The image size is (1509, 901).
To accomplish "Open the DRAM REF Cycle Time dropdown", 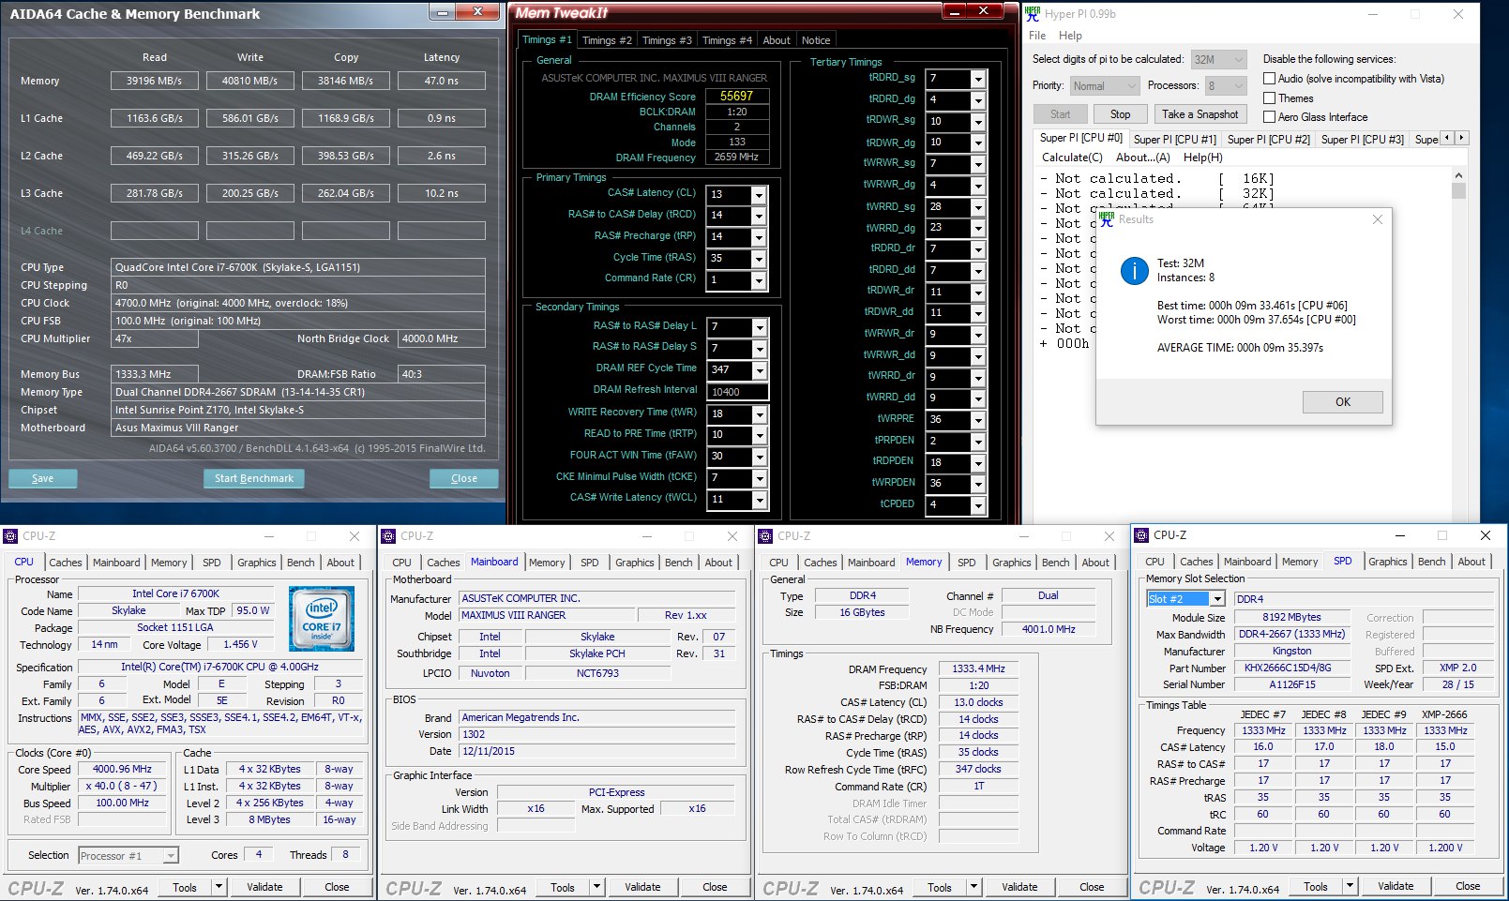I will pos(759,370).
